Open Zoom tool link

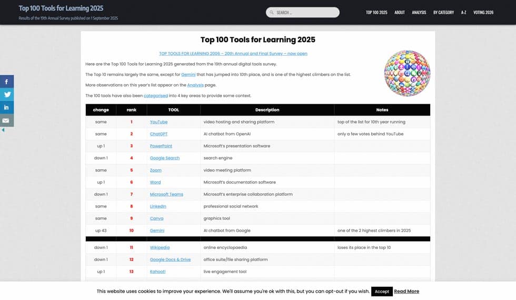click(x=156, y=171)
